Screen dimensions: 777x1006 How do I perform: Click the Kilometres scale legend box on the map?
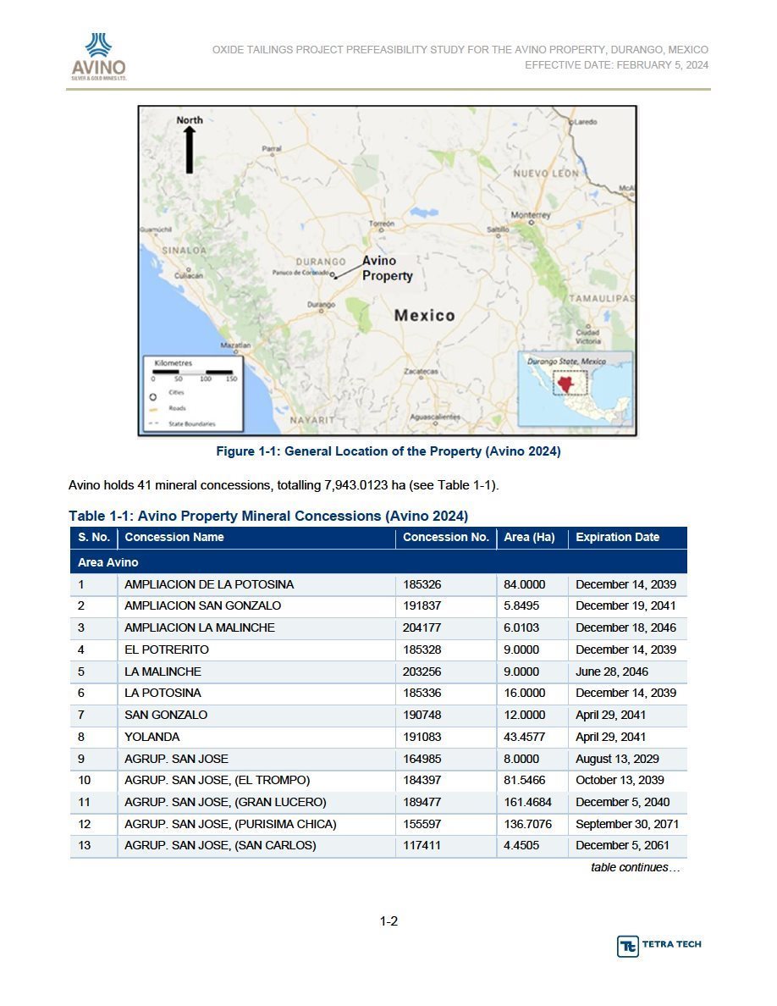(193, 393)
